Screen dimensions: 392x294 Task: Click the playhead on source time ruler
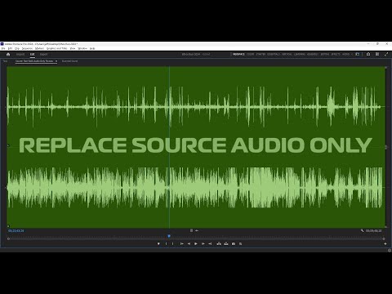(x=169, y=236)
